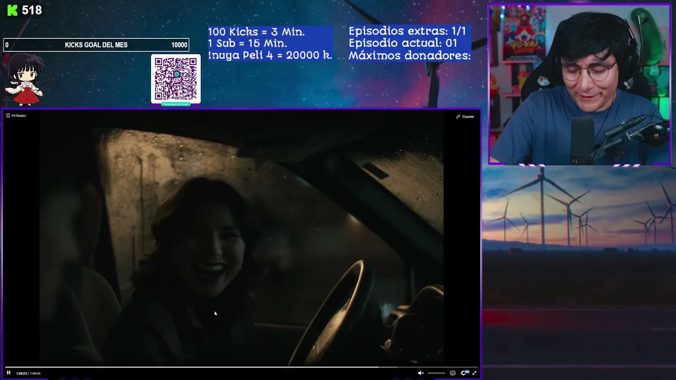Click the "Episodios extras: 1/1" text
This screenshot has height=380, width=676.
407,31
